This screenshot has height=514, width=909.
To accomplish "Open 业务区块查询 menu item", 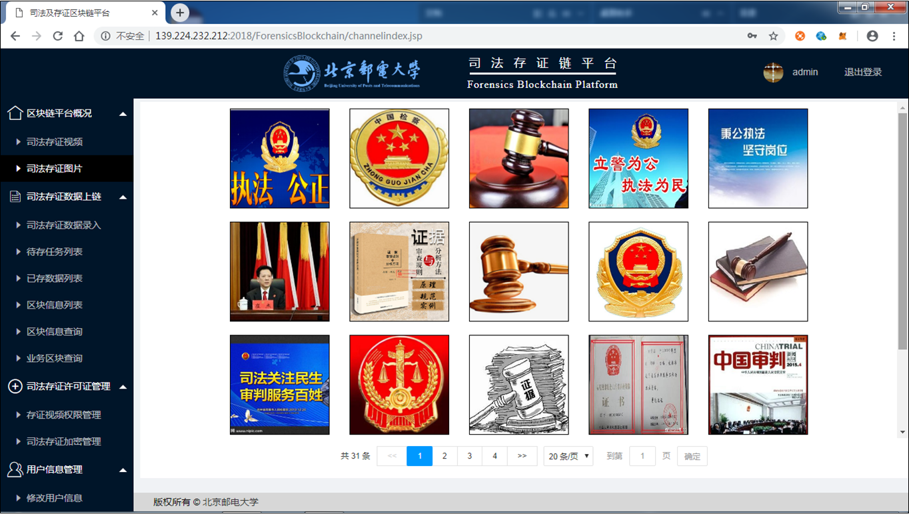I will [55, 358].
